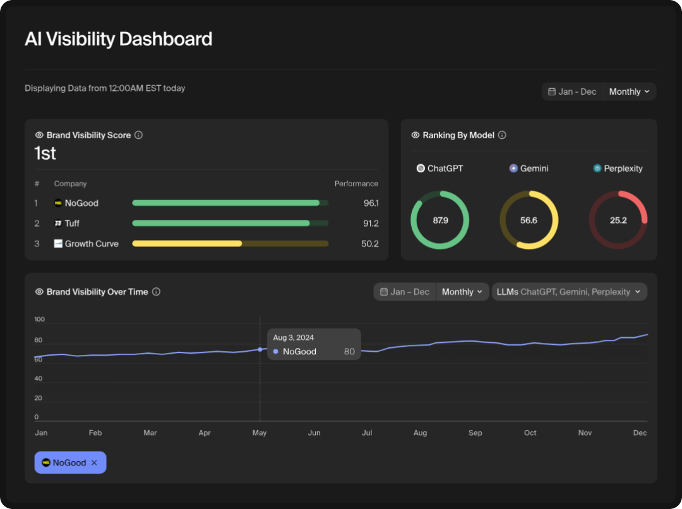682x509 pixels.
Task: Click the Brand Visibility Over Time info tooltip
Action: pos(156,292)
